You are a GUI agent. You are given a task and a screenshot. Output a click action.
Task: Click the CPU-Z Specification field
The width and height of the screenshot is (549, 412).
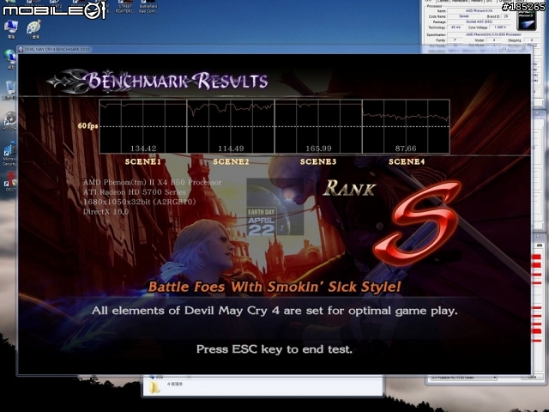point(492,34)
